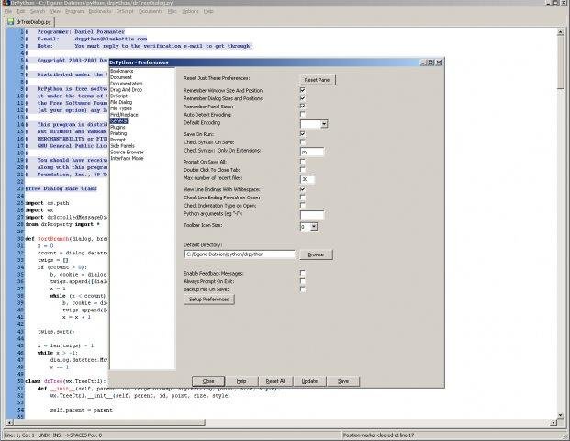Enable Check Indentation Type on Open

click(303, 205)
